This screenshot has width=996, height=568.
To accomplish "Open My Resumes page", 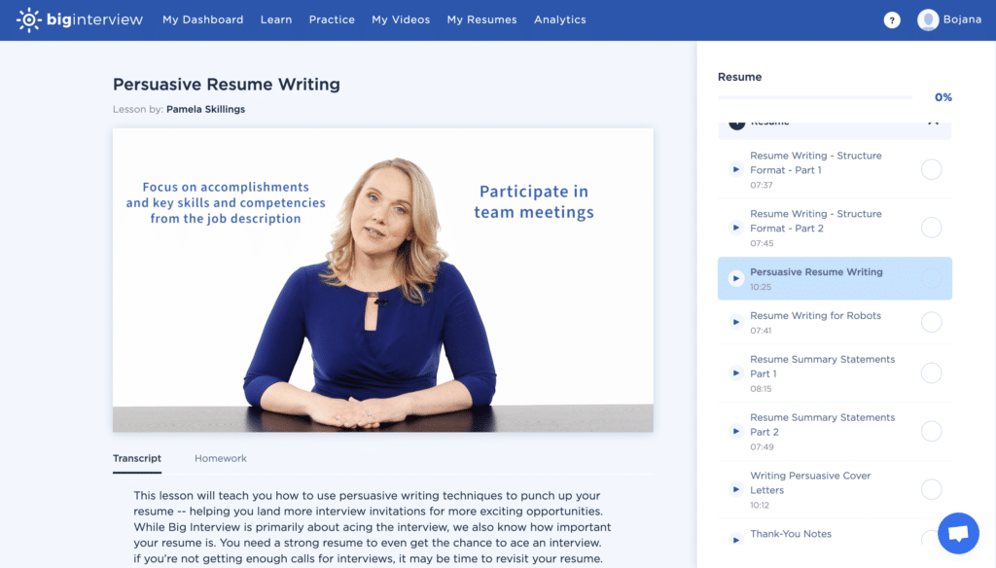I will pyautogui.click(x=481, y=19).
